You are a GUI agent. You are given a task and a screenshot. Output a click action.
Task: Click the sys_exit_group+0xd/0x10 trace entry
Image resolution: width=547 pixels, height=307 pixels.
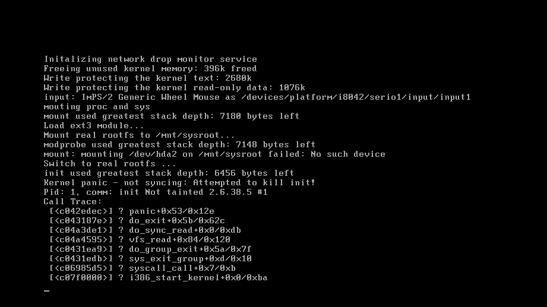coord(150,258)
